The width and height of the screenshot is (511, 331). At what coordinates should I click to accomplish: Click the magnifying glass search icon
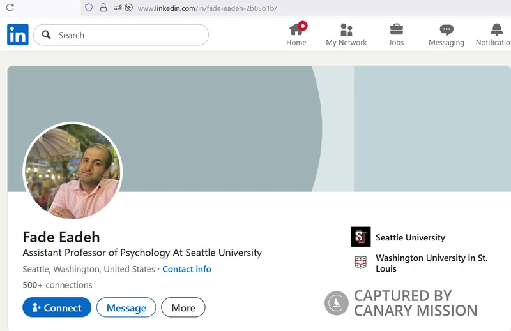coord(46,34)
